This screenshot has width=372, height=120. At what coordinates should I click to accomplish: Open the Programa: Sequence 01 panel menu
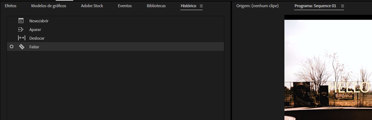[x=343, y=6]
